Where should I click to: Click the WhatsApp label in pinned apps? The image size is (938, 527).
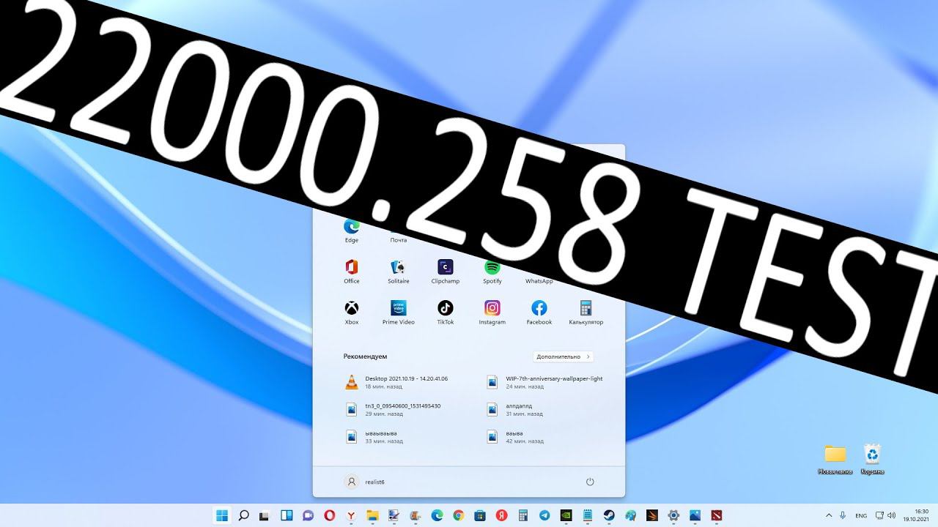tap(539, 281)
